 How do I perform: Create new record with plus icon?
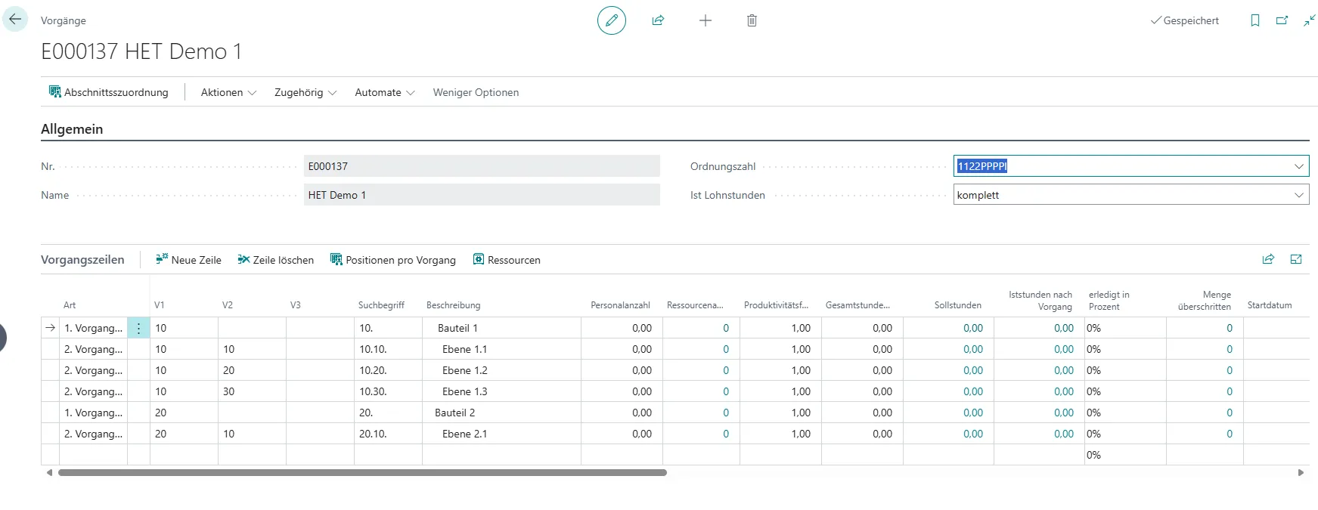tap(705, 20)
